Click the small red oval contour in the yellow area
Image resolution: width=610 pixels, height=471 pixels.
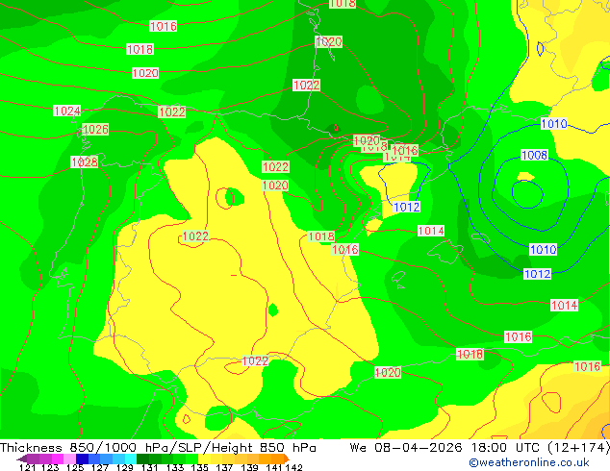click(x=224, y=198)
